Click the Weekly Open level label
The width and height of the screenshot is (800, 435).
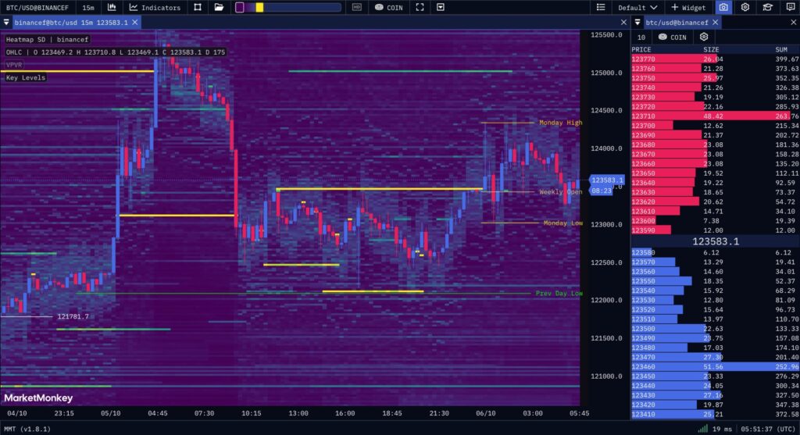click(x=560, y=192)
